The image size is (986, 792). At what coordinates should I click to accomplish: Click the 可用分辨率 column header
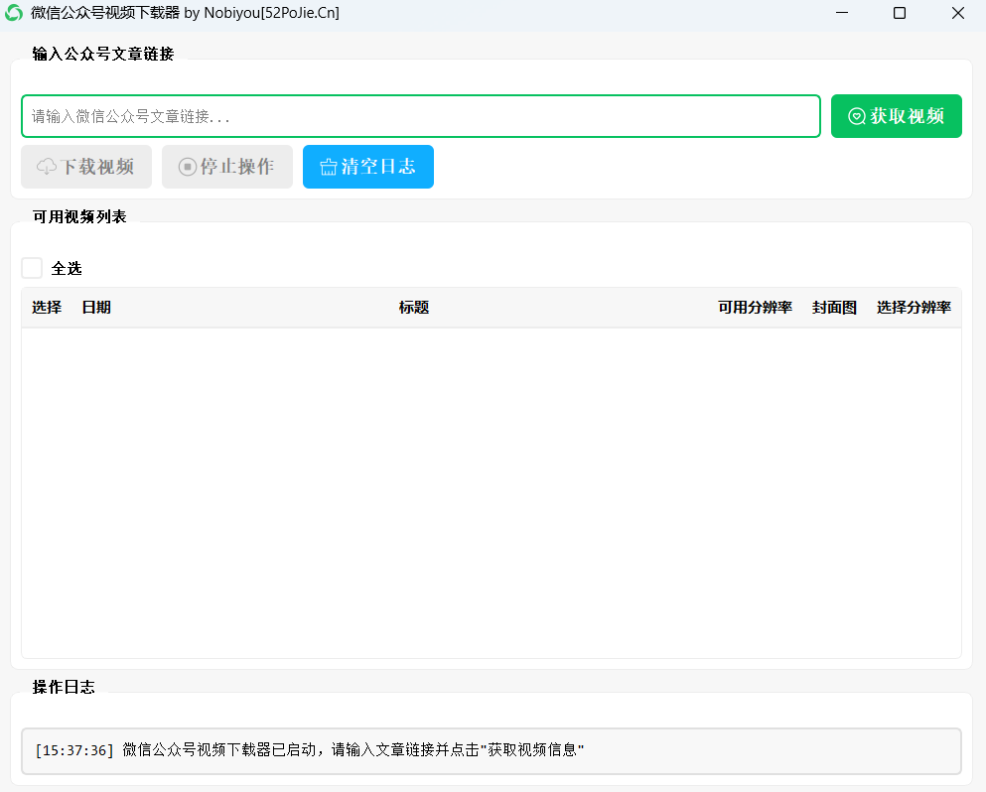(x=755, y=308)
